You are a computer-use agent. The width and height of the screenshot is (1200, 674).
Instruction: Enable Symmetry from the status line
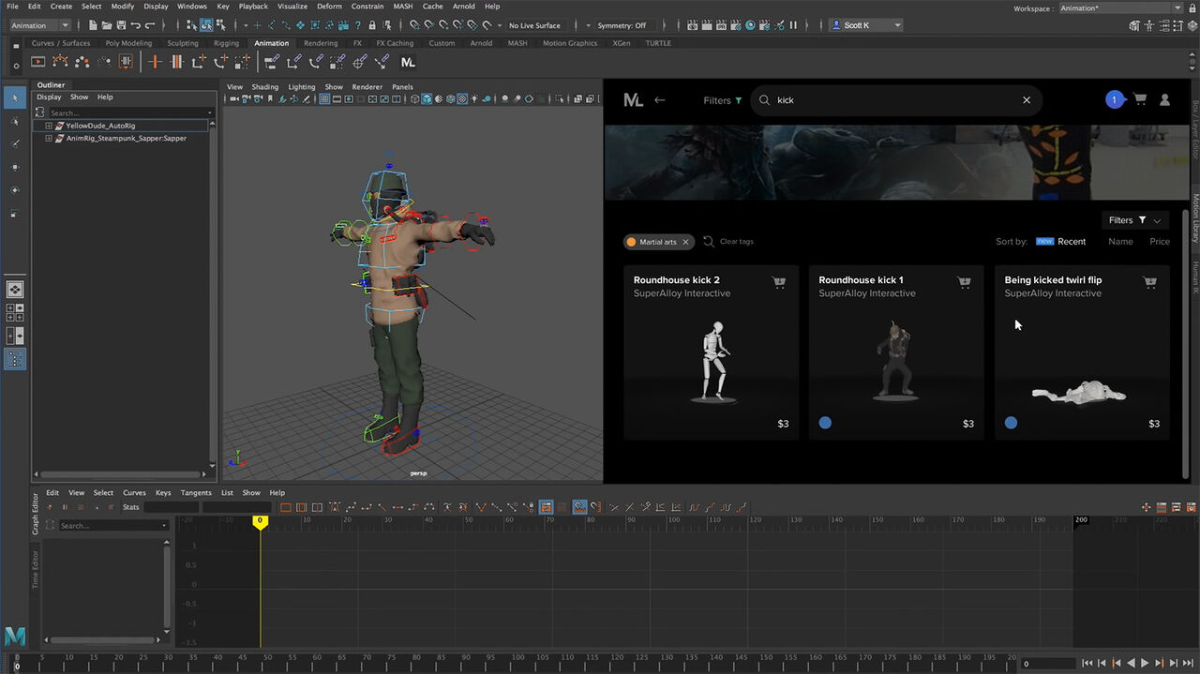coord(621,25)
